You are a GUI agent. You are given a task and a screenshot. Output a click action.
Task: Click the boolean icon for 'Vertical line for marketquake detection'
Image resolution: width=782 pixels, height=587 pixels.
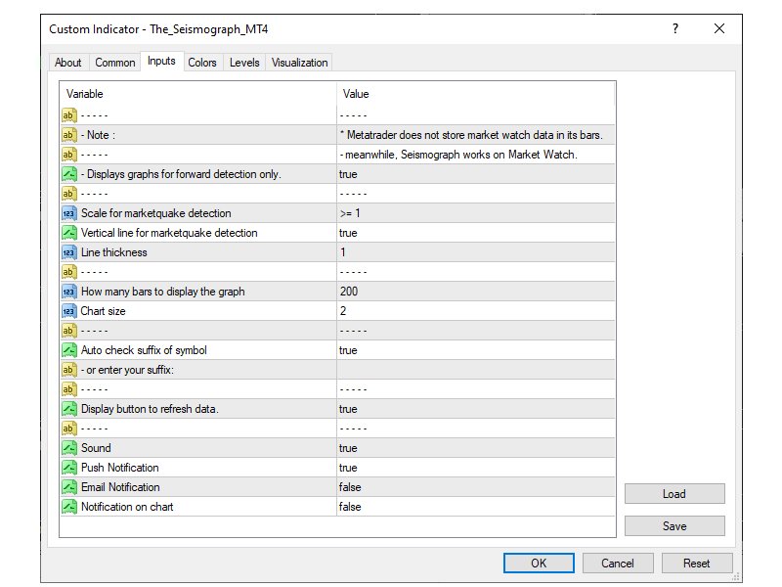coord(68,233)
